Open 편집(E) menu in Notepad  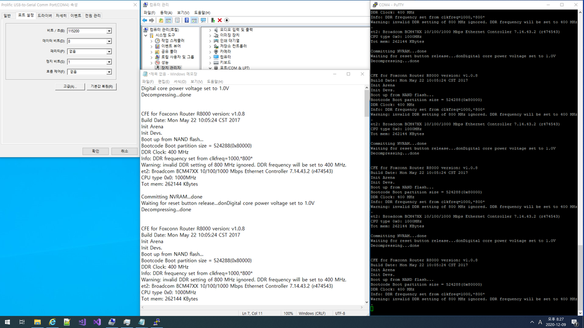point(164,82)
